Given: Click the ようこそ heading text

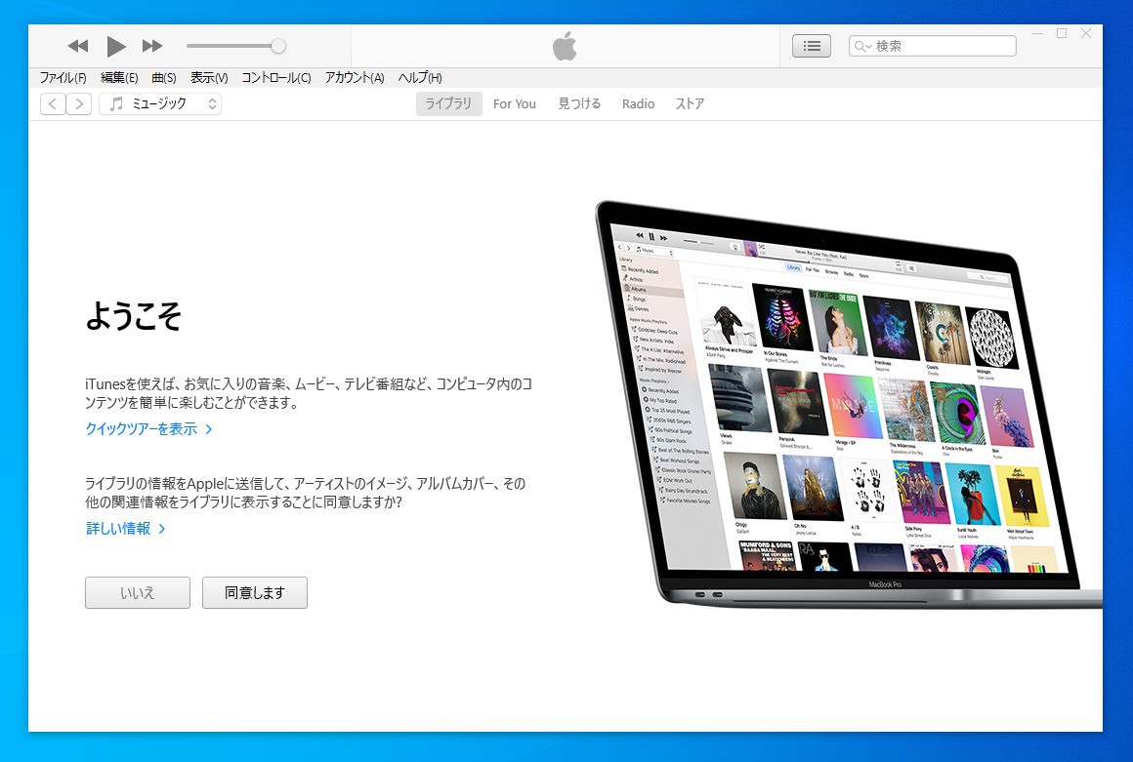Looking at the screenshot, I should point(133,316).
